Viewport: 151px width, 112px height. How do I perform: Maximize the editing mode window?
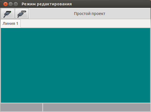[x=16, y=4]
